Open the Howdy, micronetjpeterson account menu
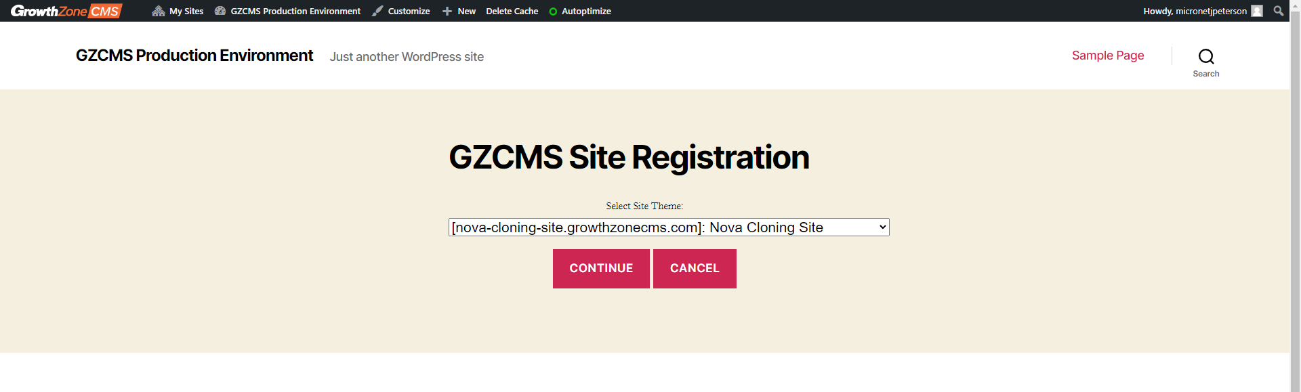 (1195, 11)
